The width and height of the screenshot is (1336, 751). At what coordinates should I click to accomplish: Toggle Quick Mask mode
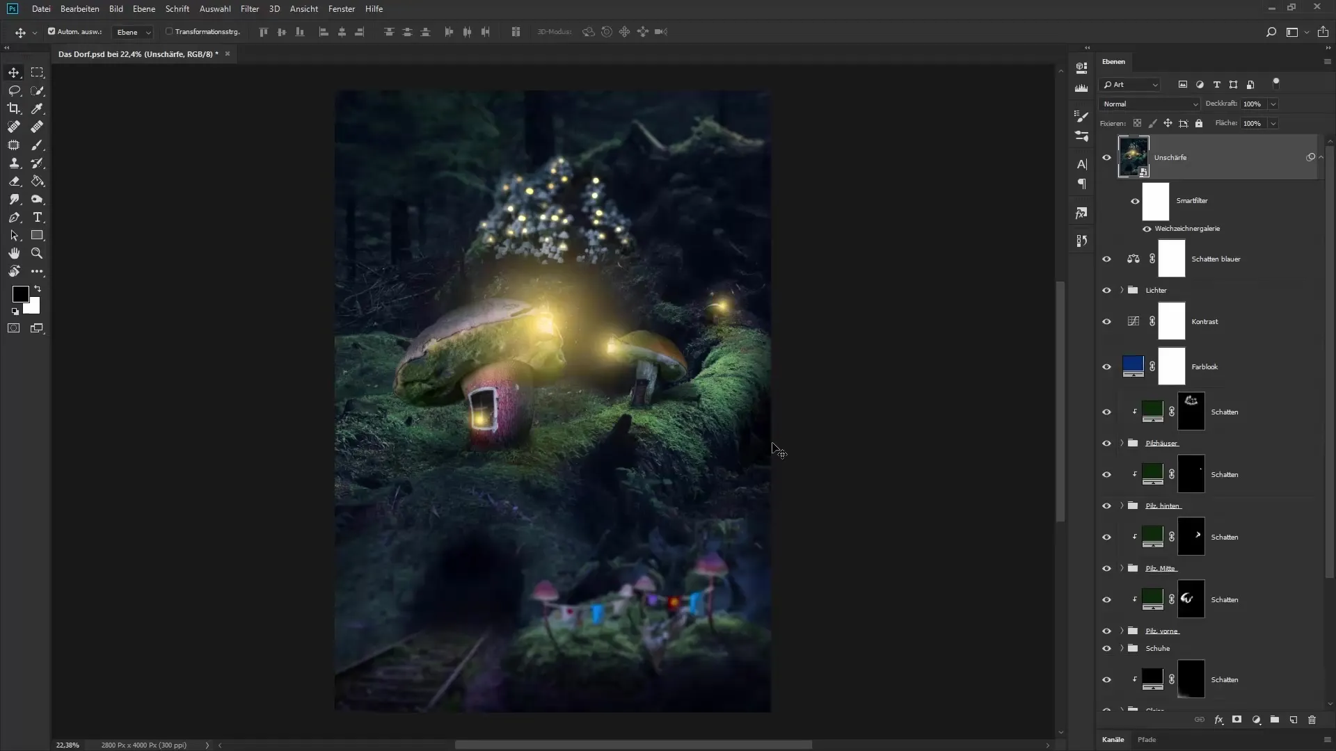(x=14, y=328)
